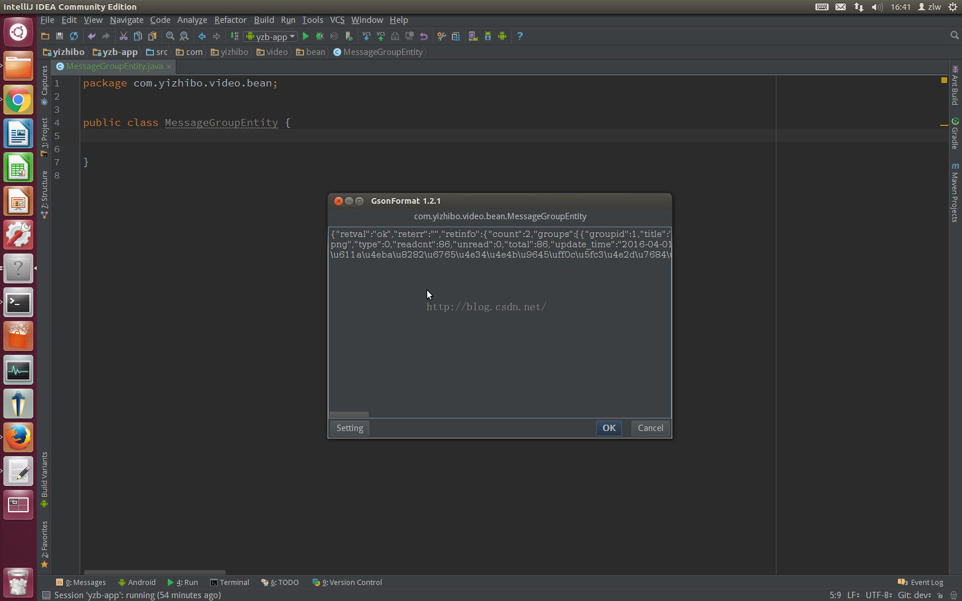This screenshot has height=601, width=962.
Task: Open the Version Control tool window
Action: [347, 582]
